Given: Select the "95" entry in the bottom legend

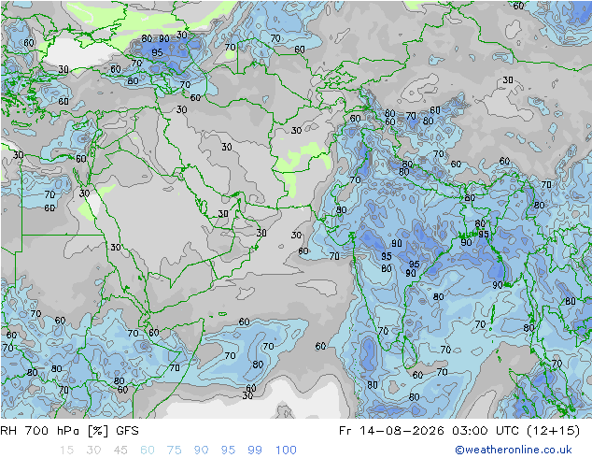Looking at the screenshot, I should coord(228,451).
